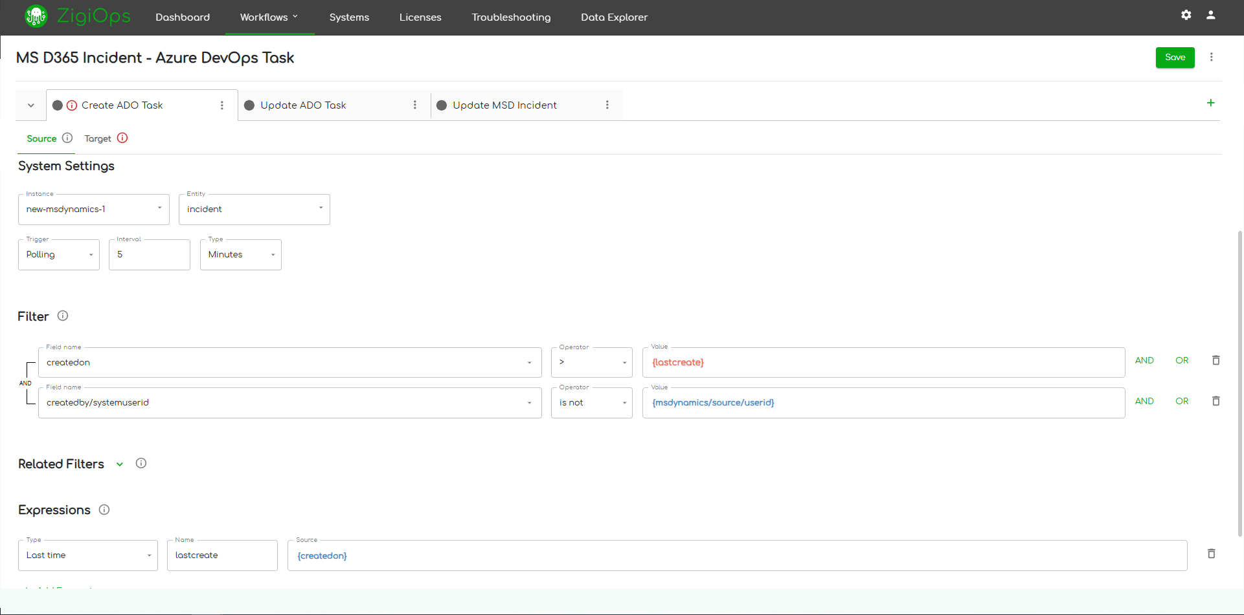The width and height of the screenshot is (1244, 615).
Task: Click Create ADO Task warning icon
Action: coord(72,105)
